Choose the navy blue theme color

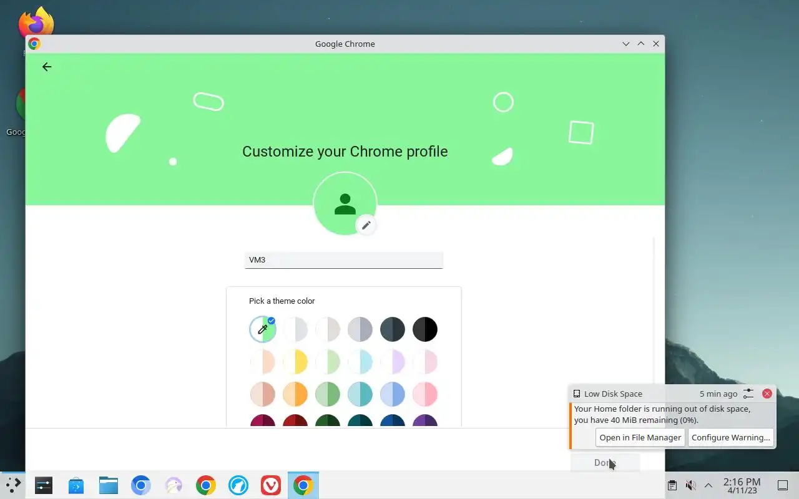(393, 421)
